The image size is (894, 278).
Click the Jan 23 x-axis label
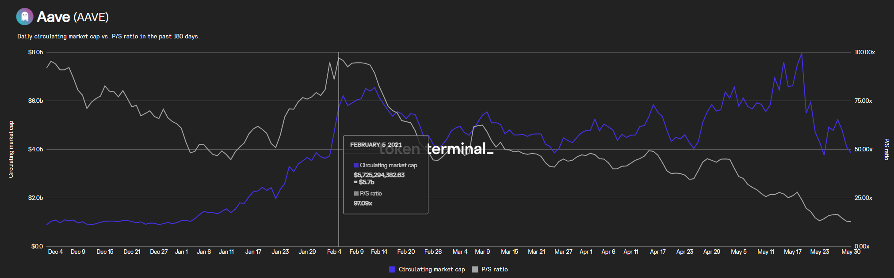280,252
